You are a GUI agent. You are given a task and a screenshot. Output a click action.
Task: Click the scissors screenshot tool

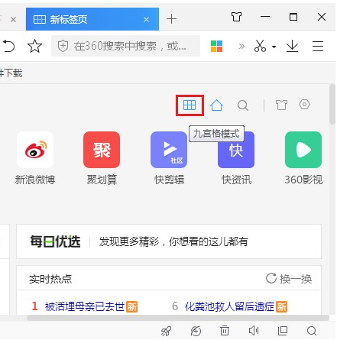tap(260, 46)
